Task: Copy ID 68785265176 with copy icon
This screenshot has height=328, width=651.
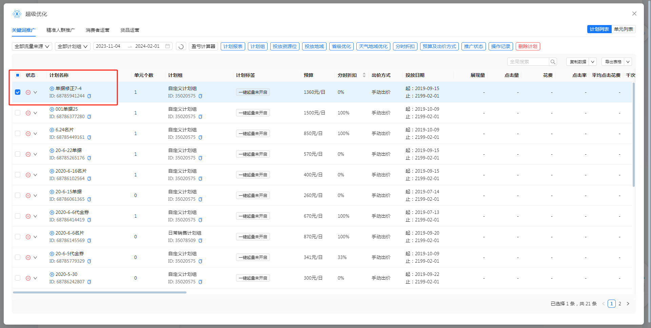Action: tap(89, 158)
